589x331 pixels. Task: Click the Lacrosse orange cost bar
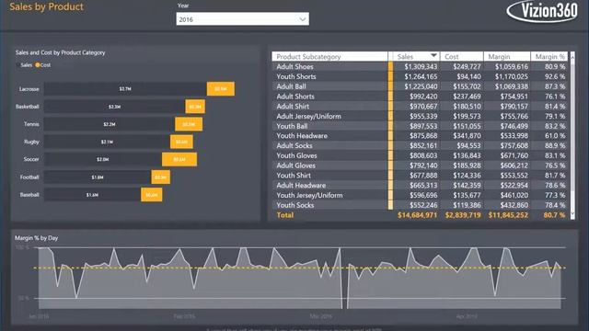coord(221,89)
